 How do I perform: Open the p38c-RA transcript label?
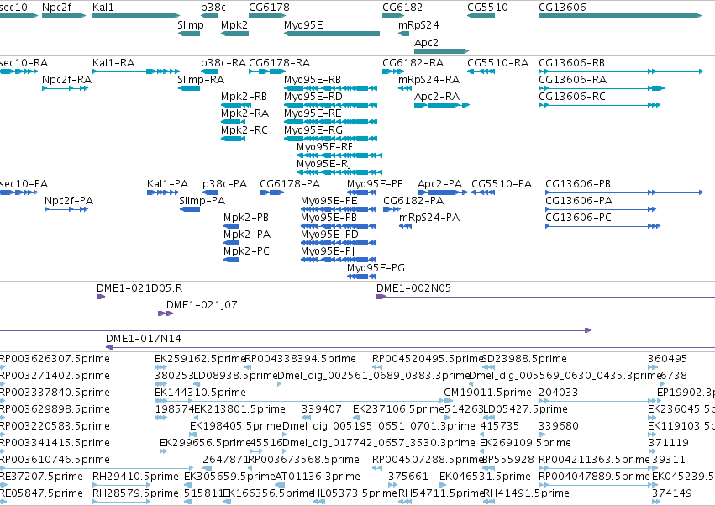[x=223, y=63]
